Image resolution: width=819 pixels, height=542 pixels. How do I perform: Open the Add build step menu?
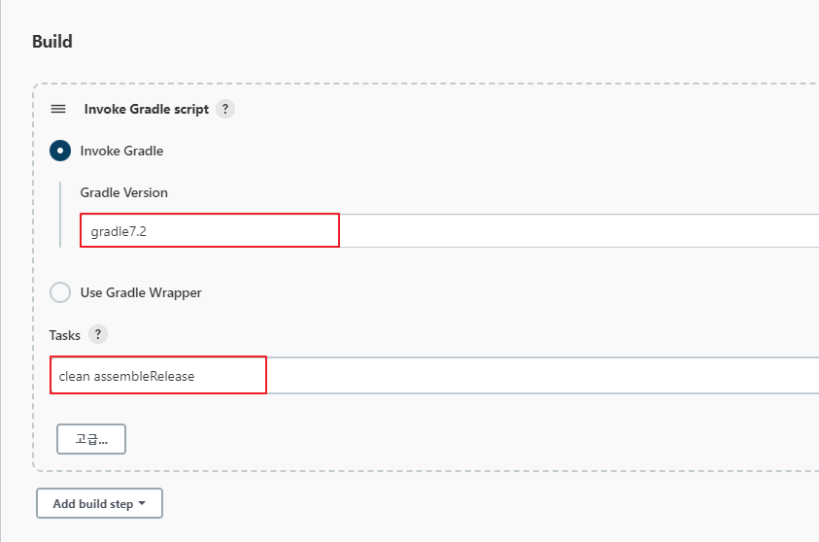tap(99, 503)
